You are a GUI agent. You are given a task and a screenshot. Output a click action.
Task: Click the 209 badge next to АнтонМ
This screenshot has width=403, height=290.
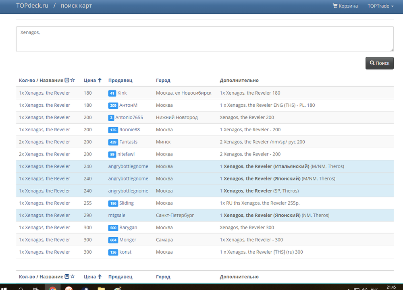tap(113, 106)
